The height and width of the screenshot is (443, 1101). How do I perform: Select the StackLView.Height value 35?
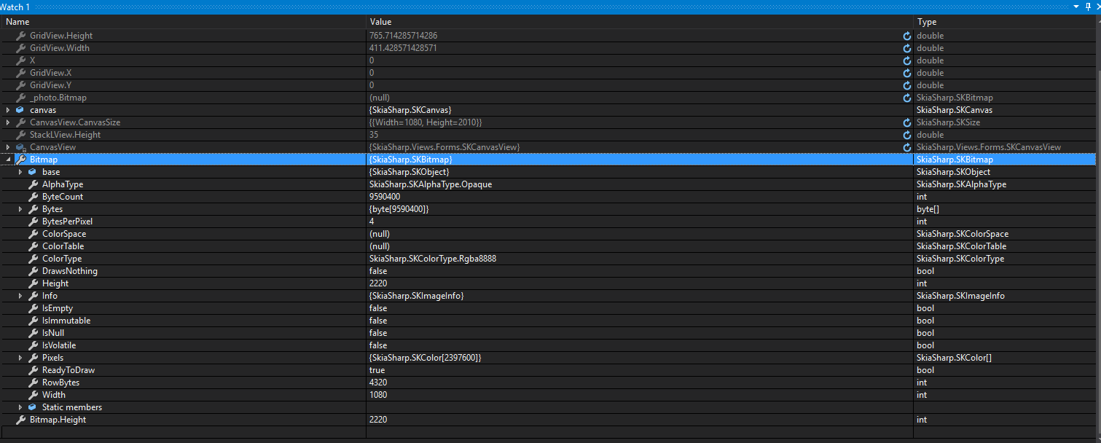374,135
